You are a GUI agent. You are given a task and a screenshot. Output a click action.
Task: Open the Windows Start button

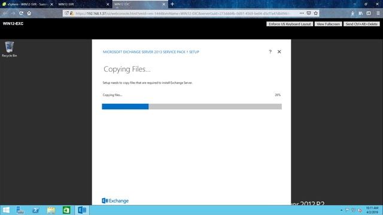point(6,210)
